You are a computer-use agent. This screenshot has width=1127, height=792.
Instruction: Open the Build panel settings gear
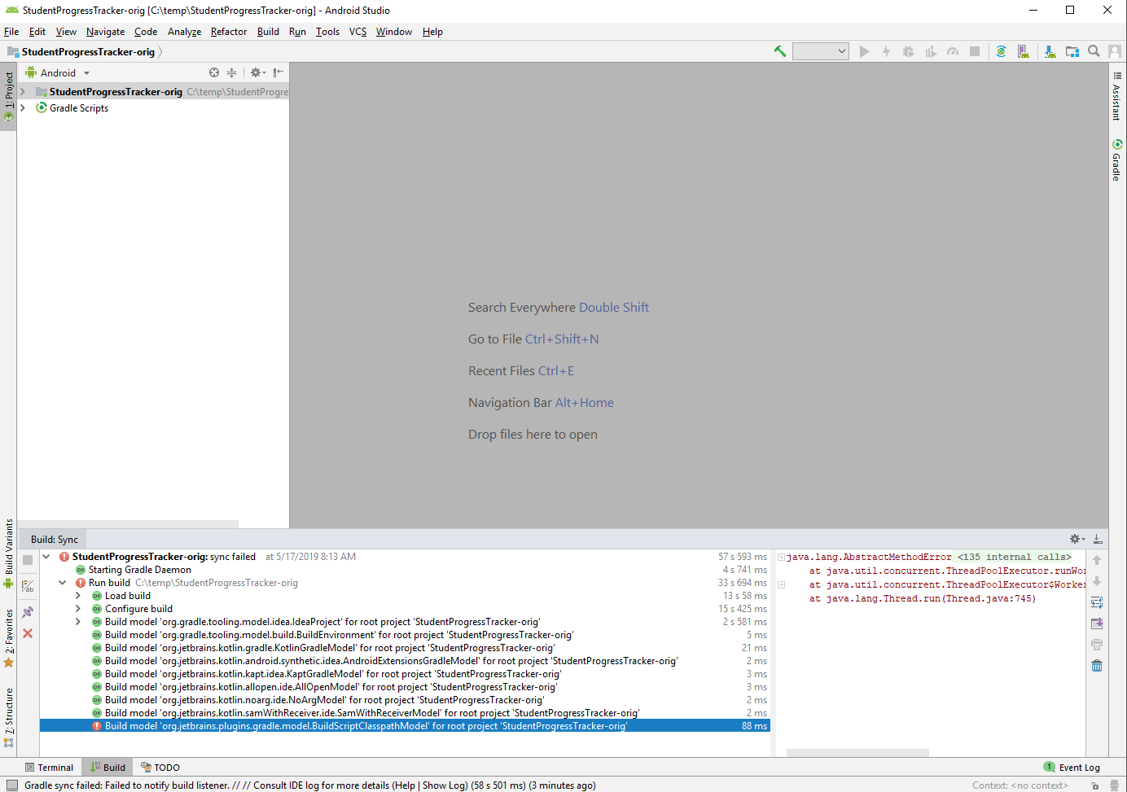(x=1077, y=539)
